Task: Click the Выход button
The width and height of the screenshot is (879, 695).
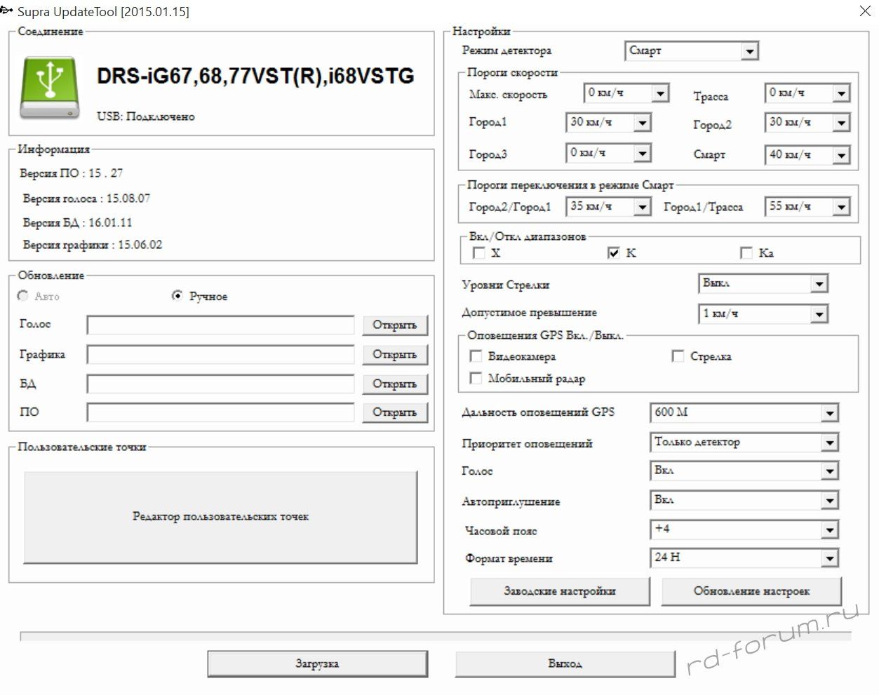Action: pyautogui.click(x=565, y=663)
